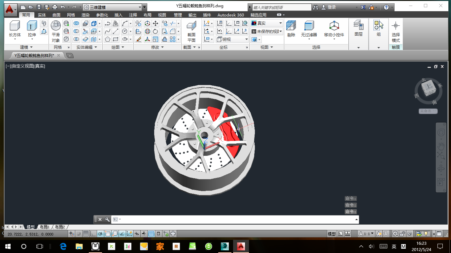Switch to the 布局1 layout tab
451x253 pixels.
(x=45, y=227)
